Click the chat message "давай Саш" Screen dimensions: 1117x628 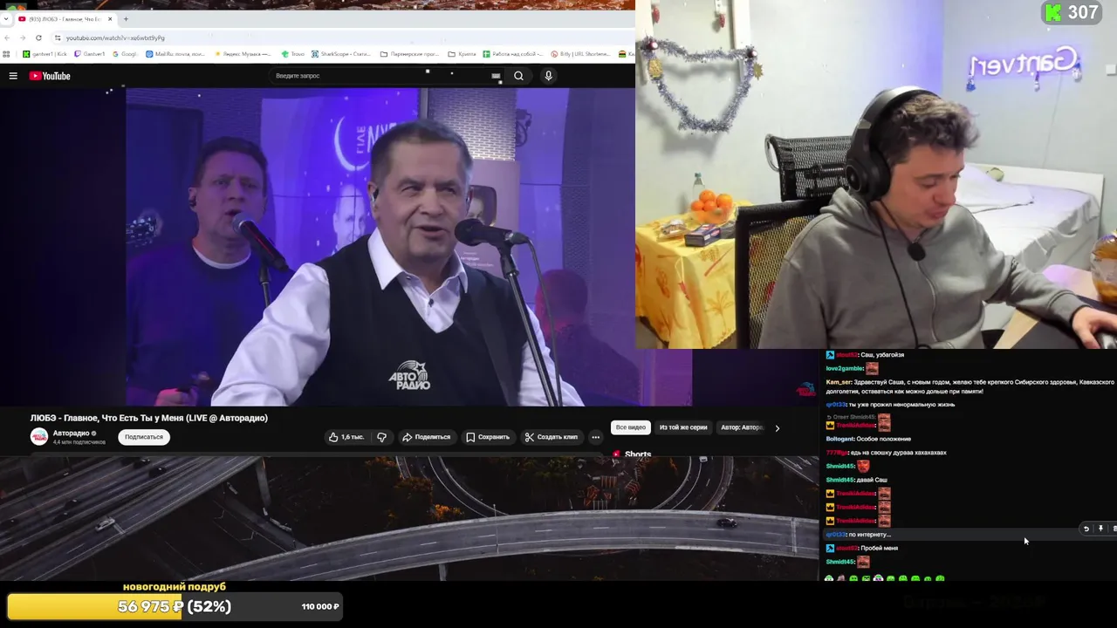pyautogui.click(x=874, y=480)
